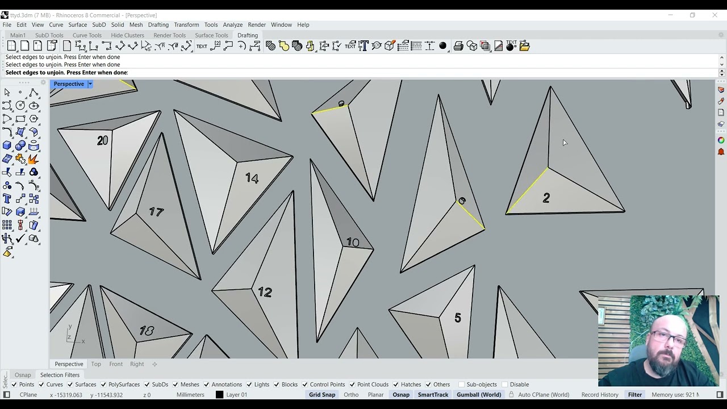Click the black Layer 01 color swatch
This screenshot has width=727, height=409.
(219, 395)
